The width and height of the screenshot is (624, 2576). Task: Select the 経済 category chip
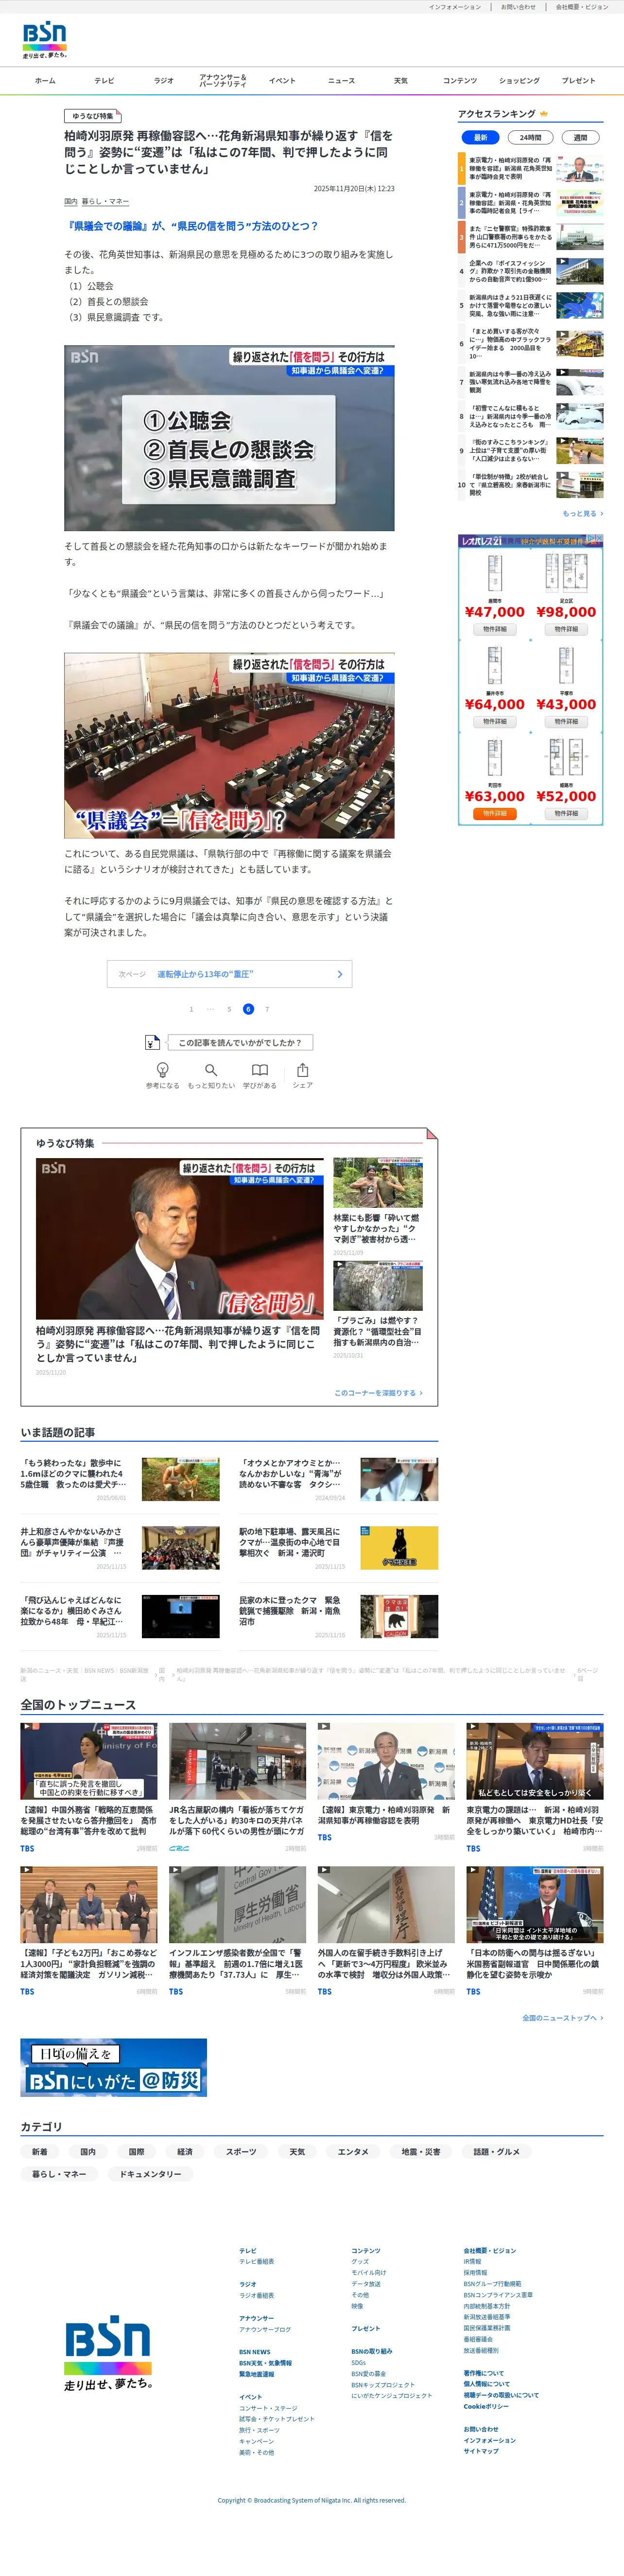[x=185, y=2152]
